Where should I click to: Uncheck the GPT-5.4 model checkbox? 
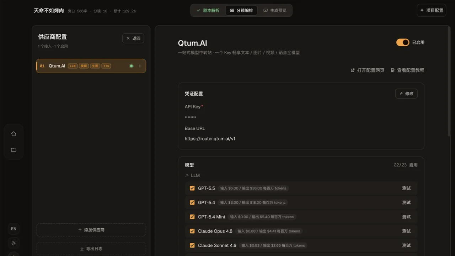pyautogui.click(x=192, y=202)
